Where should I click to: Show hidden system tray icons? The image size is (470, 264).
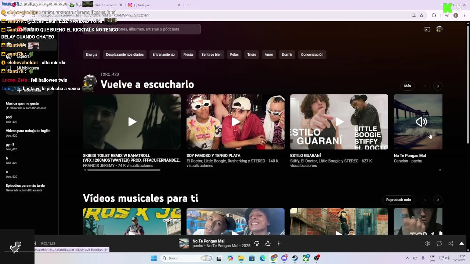point(407,258)
